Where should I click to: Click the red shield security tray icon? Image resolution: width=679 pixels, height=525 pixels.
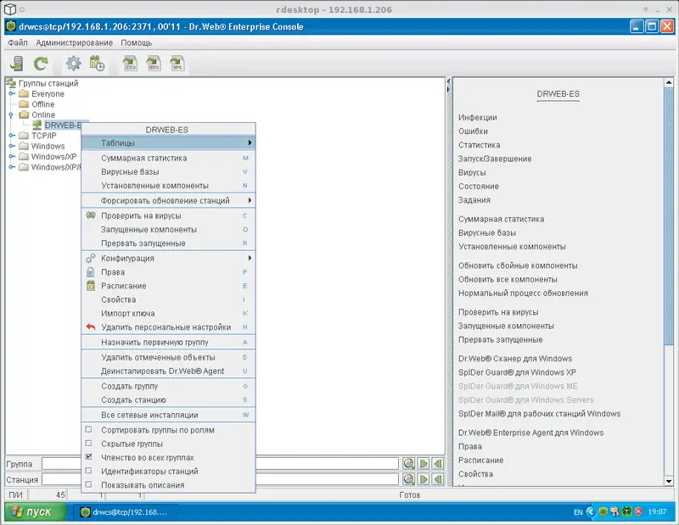638,511
